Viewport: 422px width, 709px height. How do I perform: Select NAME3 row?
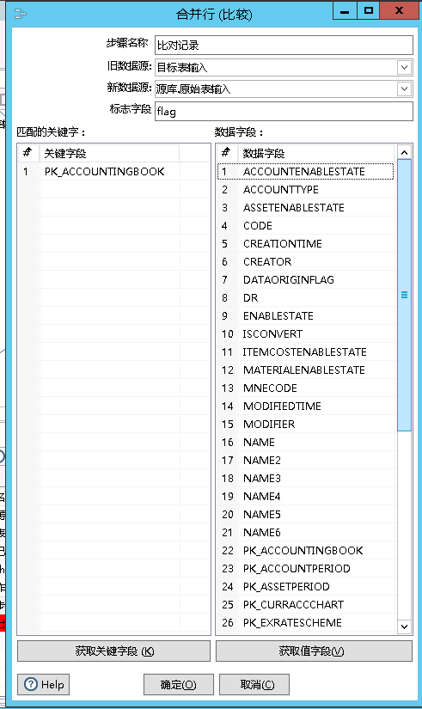pos(305,479)
